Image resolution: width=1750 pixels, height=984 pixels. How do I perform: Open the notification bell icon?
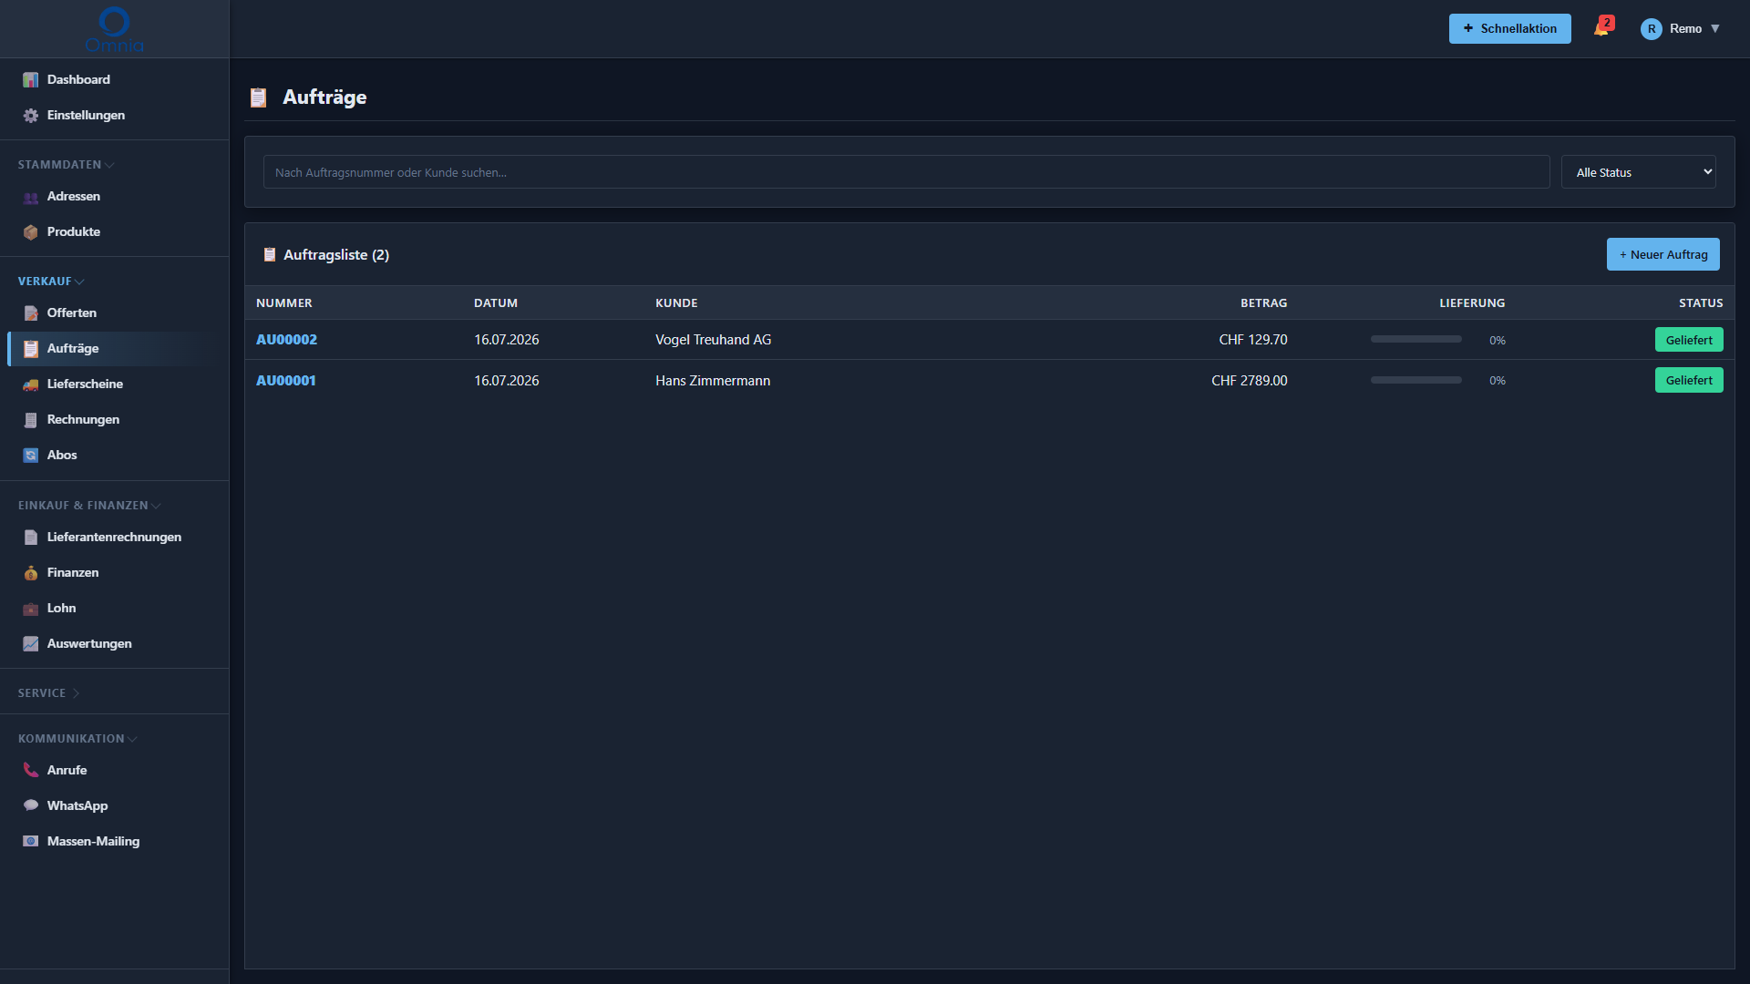pos(1601,28)
